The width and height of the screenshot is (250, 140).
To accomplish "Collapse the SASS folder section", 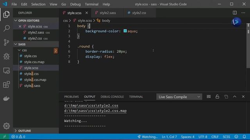I will pyautogui.click(x=16, y=44).
